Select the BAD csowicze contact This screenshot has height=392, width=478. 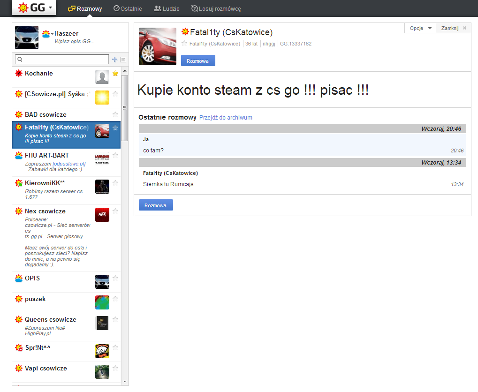click(x=67, y=114)
